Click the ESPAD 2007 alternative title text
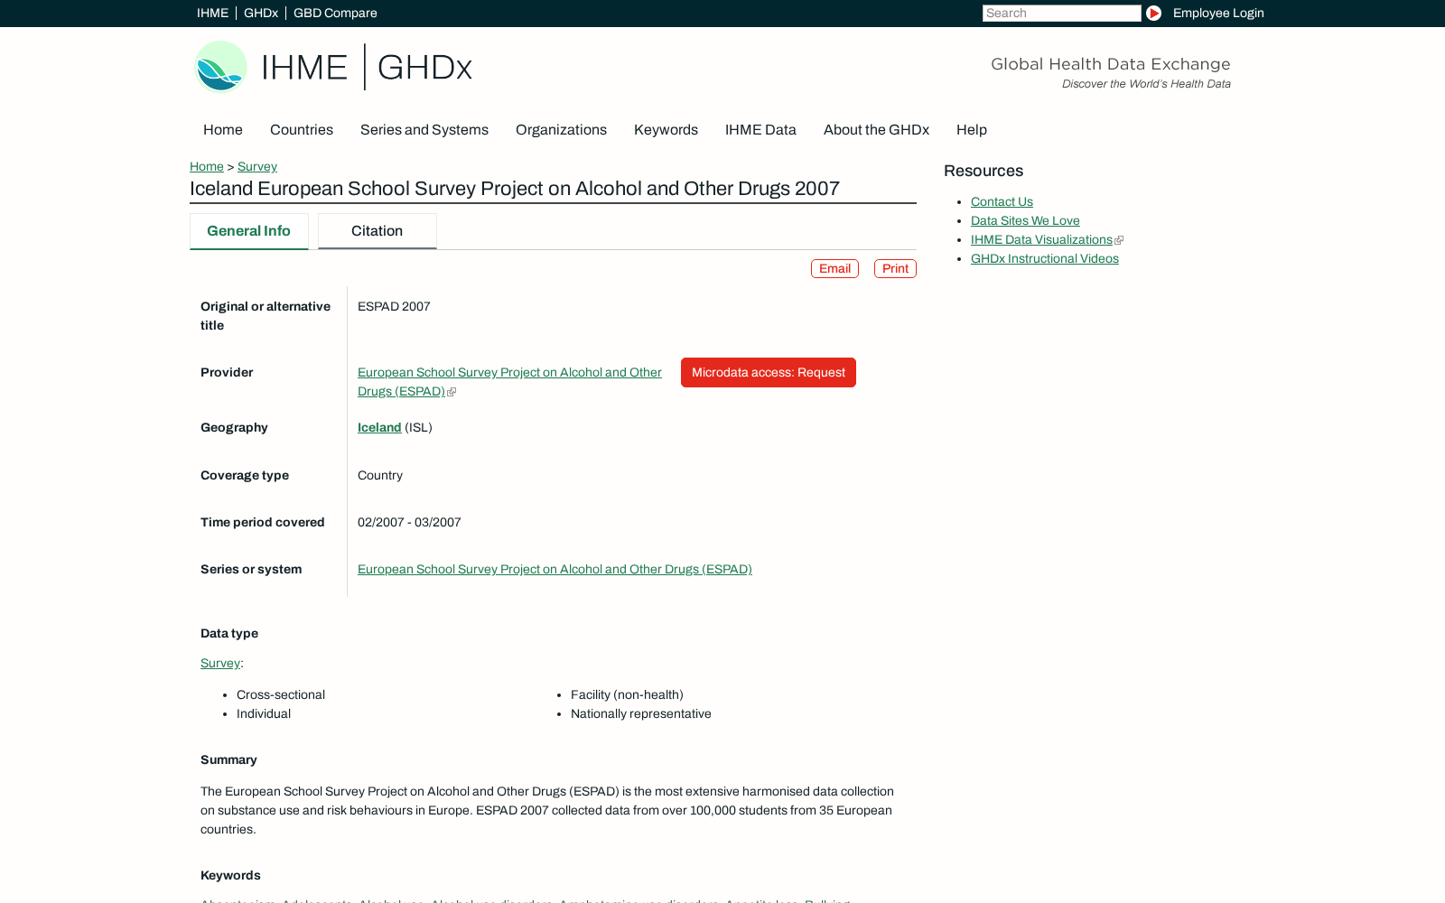1445x903 pixels. [394, 307]
